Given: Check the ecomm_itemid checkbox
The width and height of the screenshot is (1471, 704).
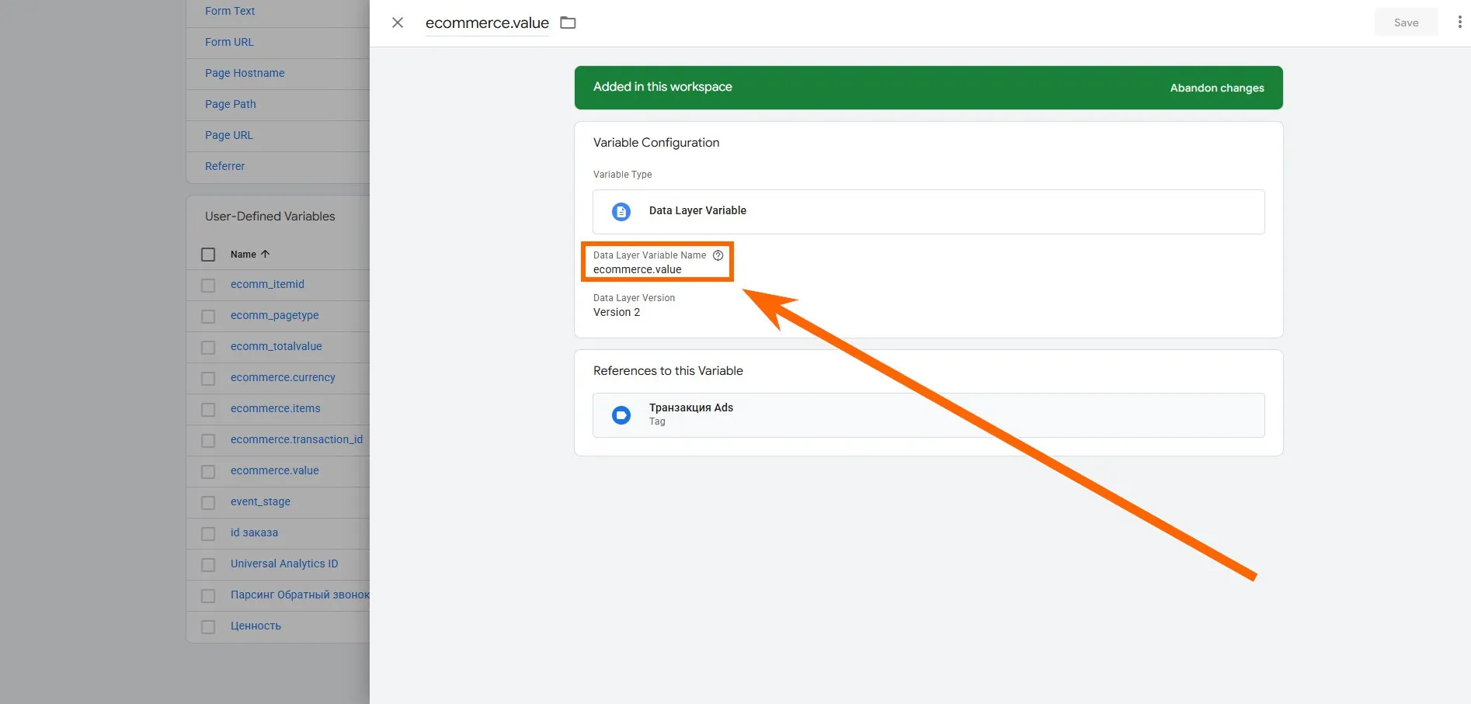Looking at the screenshot, I should 208,285.
